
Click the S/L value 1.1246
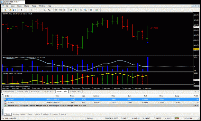pyautogui.click(x=129, y=103)
